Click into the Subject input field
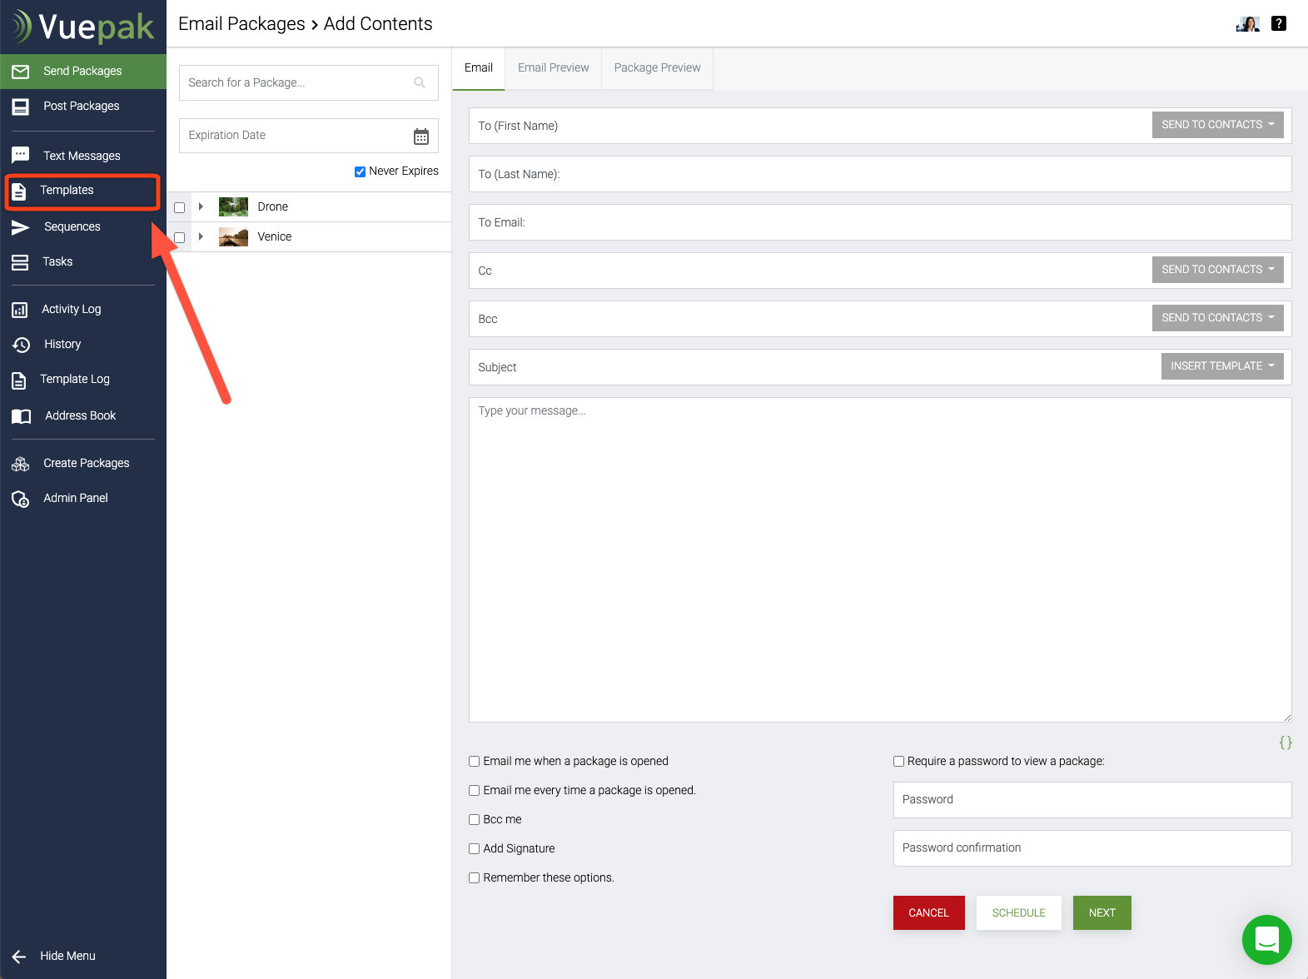The height and width of the screenshot is (979, 1308). point(808,367)
